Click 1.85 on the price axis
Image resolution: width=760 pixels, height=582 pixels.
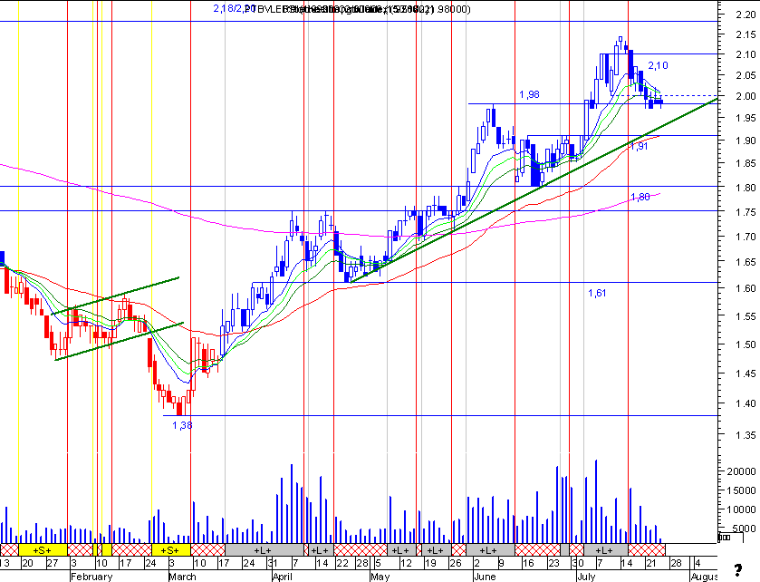pos(746,163)
